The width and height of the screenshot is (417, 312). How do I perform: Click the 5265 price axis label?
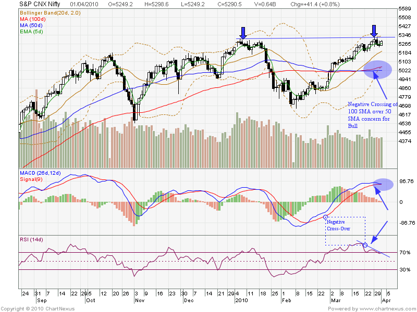tap(405, 44)
